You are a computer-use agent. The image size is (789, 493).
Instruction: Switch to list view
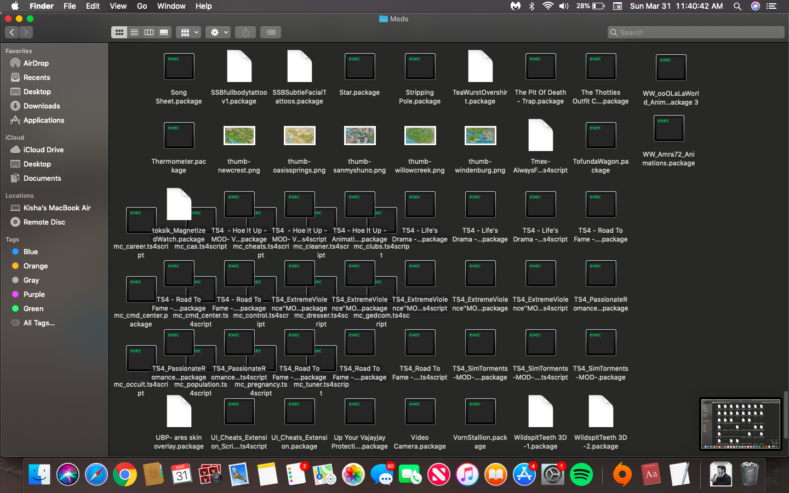[134, 32]
